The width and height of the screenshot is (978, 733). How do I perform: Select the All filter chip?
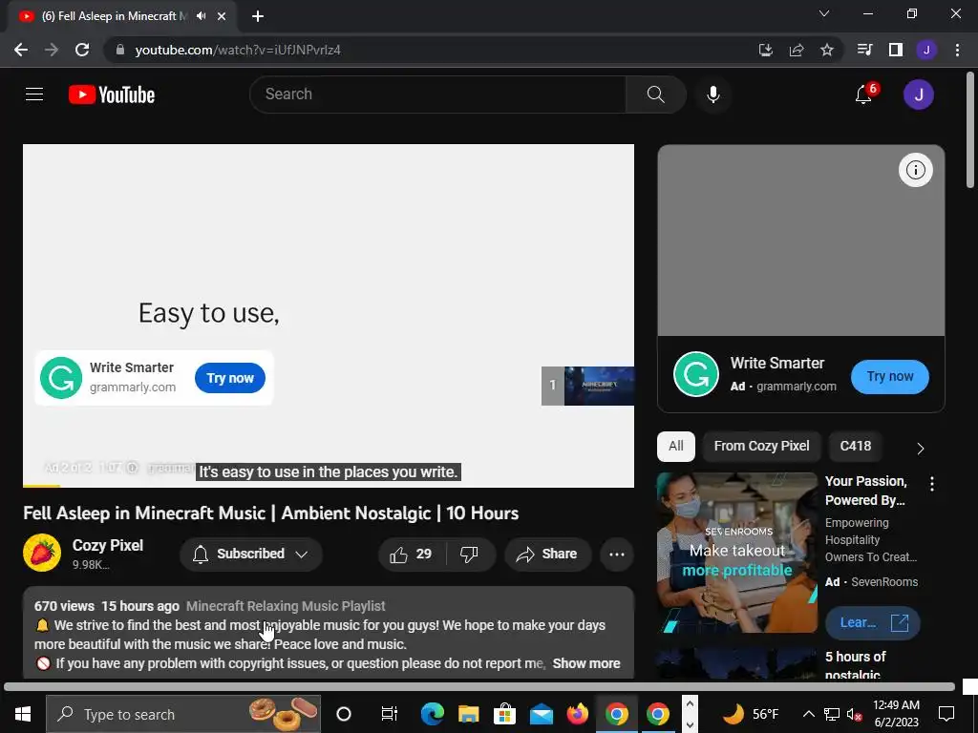[676, 447]
